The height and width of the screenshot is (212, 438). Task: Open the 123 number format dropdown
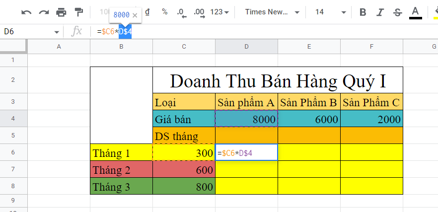pos(219,12)
